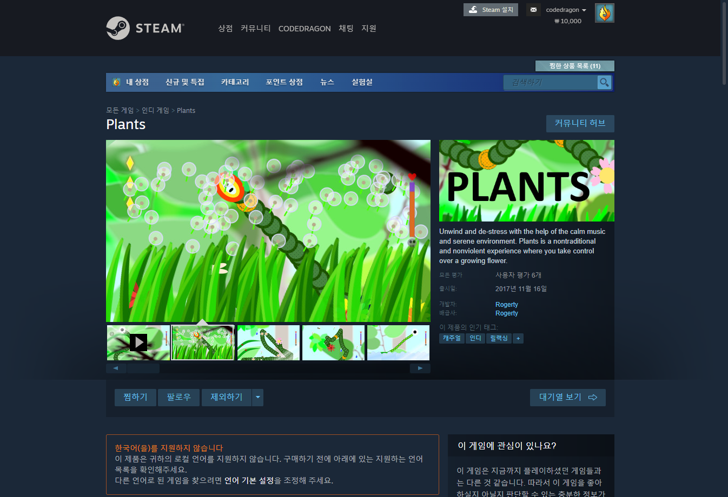Open the 카테고리 tab
728x497 pixels.
point(235,82)
